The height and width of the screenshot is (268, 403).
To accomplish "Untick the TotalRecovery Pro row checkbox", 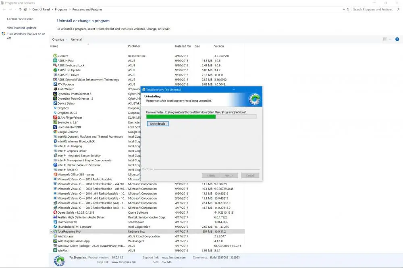I will pyautogui.click(x=52, y=231).
